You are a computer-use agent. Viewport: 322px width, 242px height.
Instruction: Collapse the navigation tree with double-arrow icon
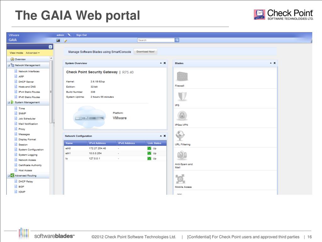click(x=50, y=47)
